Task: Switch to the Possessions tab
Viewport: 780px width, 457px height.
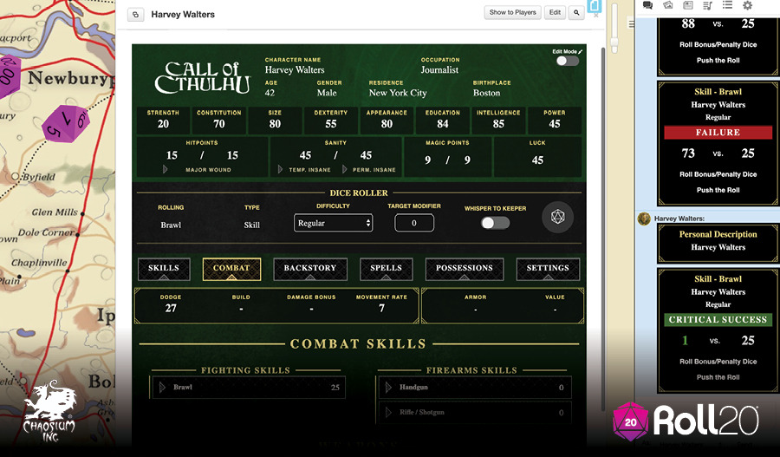Action: (x=465, y=269)
